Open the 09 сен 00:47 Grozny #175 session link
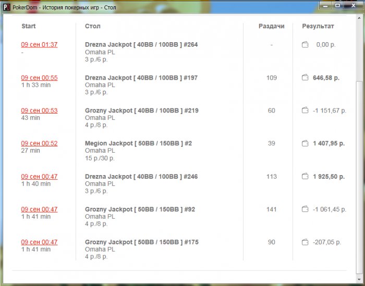365x286 pixels. point(39,242)
